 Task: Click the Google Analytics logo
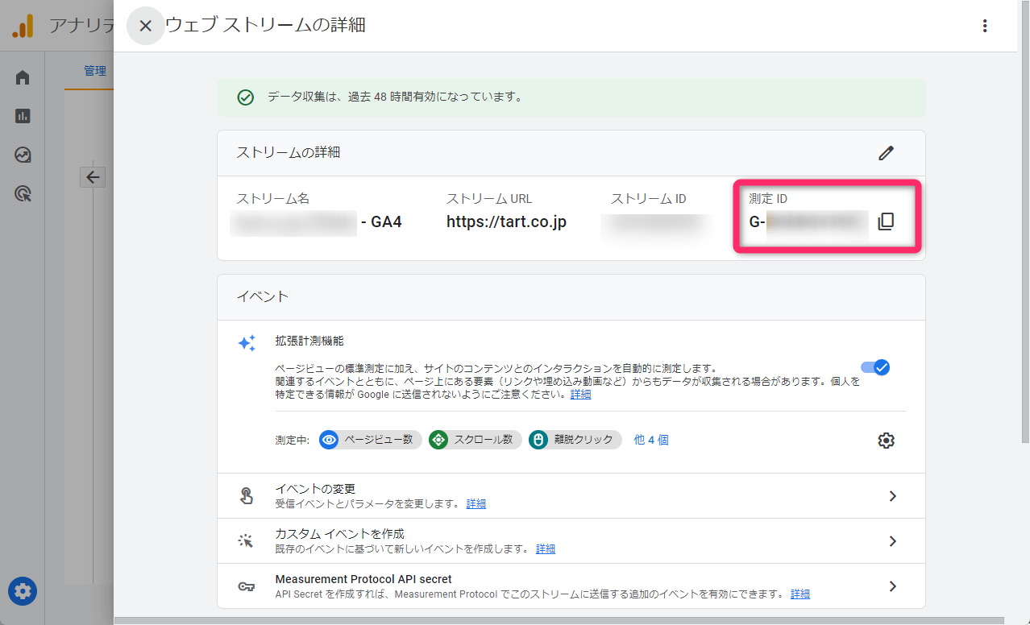(22, 25)
